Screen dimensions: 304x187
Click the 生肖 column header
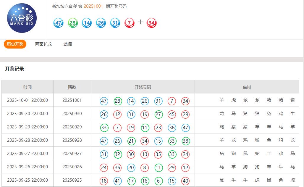click(247, 87)
